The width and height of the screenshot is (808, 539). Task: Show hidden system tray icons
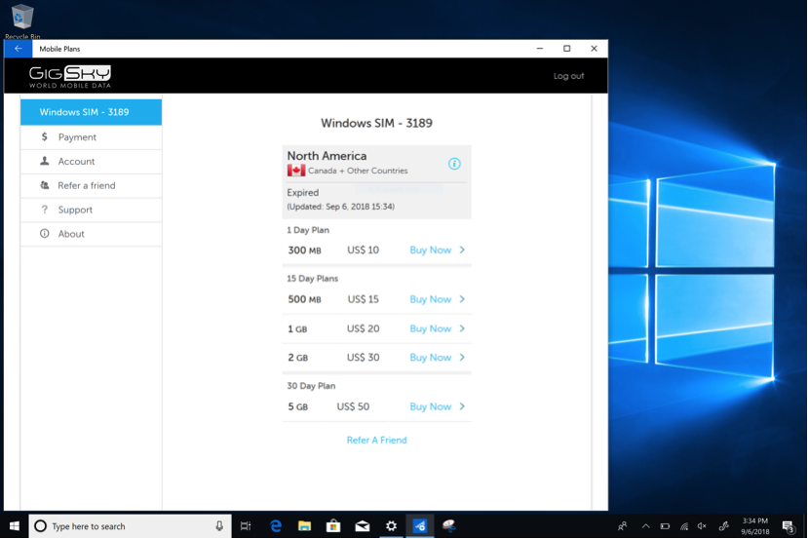point(645,526)
